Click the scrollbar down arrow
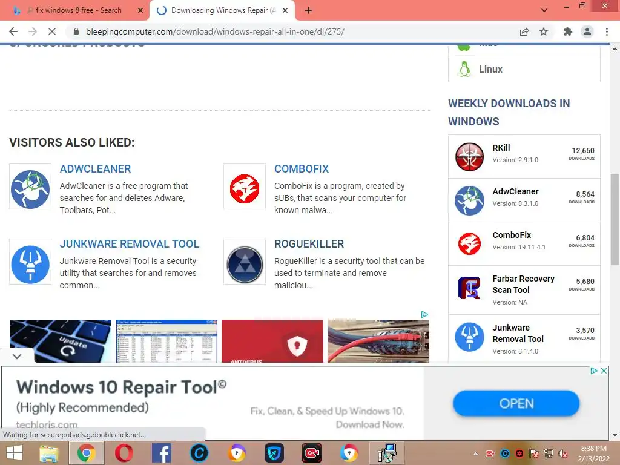620x465 pixels. (615, 435)
